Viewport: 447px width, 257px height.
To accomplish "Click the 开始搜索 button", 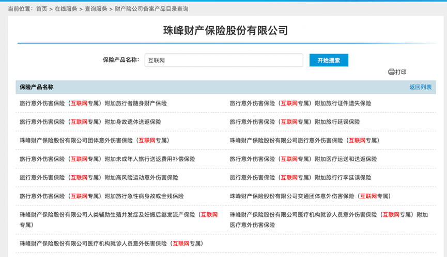I will [329, 60].
